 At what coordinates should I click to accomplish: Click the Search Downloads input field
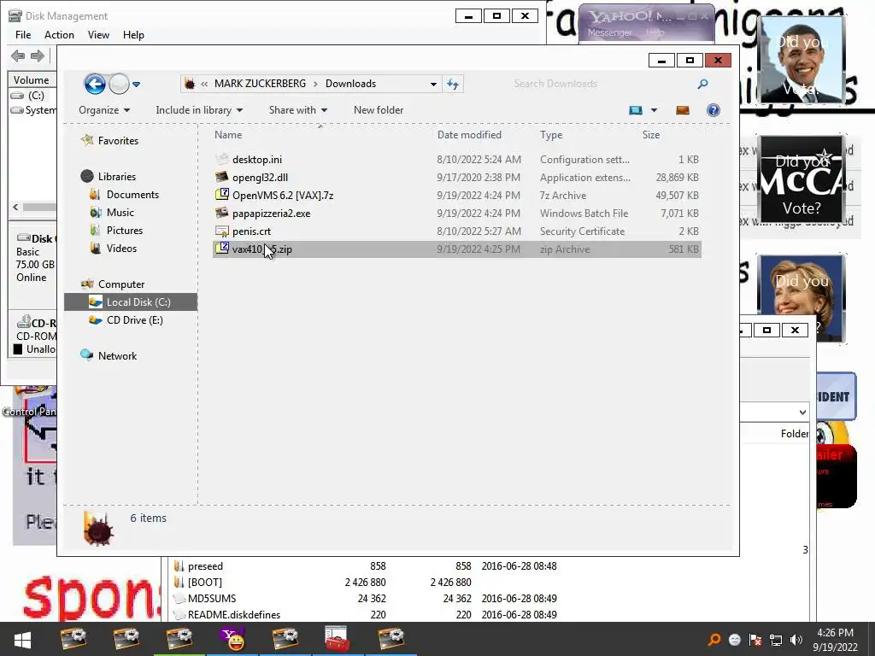coord(602,84)
